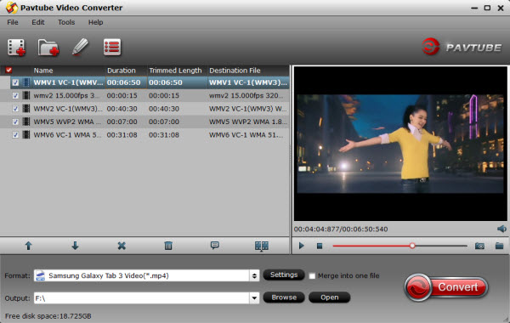
Task: Click the Add from folder icon
Action: click(x=48, y=48)
